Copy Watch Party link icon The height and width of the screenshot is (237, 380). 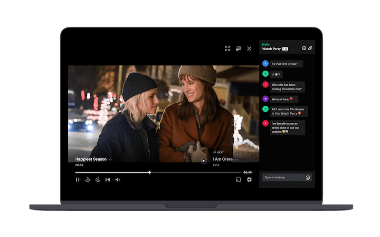point(310,48)
